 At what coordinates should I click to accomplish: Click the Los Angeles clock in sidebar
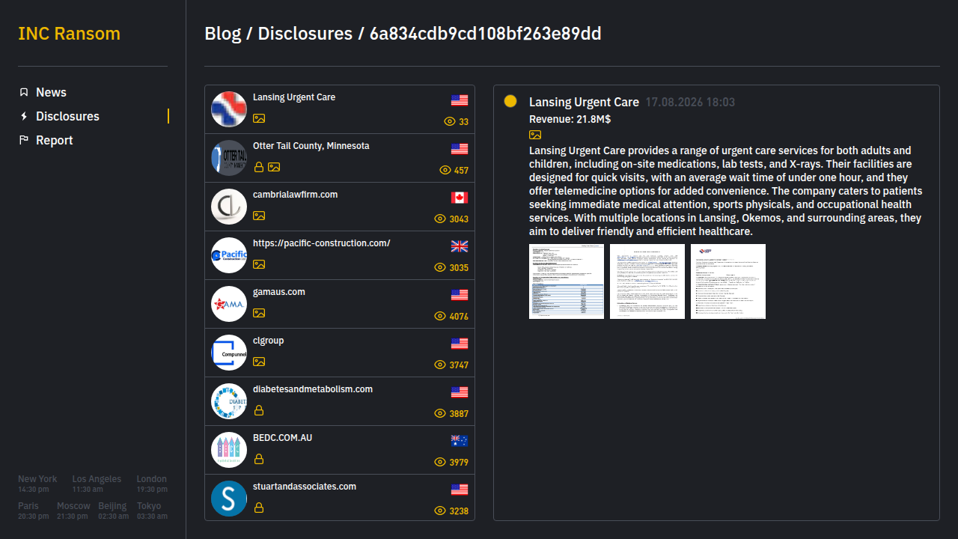click(97, 484)
